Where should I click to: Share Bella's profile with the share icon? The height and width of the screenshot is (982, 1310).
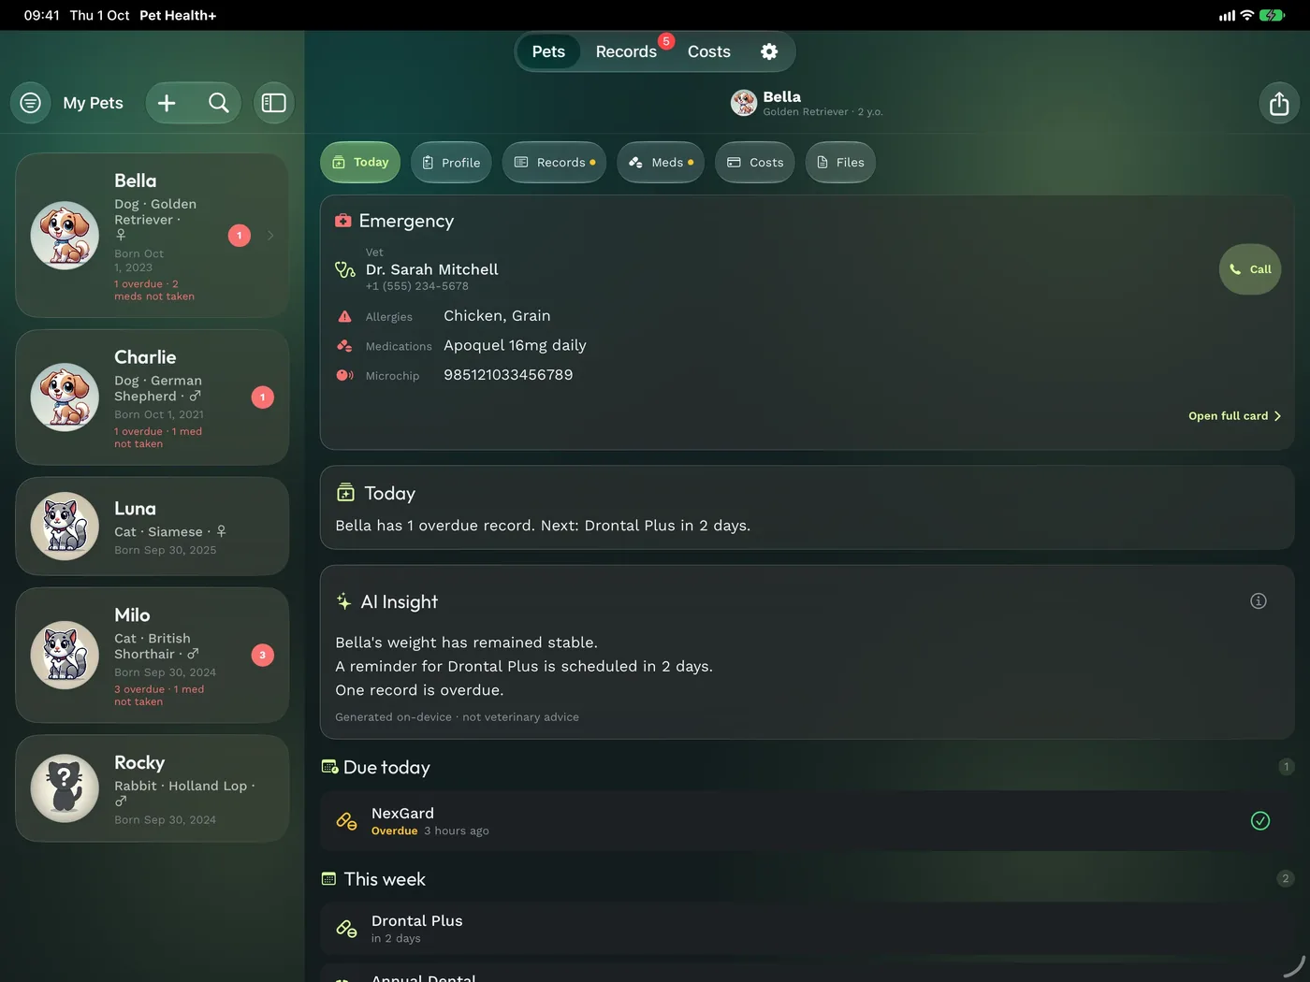click(1279, 103)
